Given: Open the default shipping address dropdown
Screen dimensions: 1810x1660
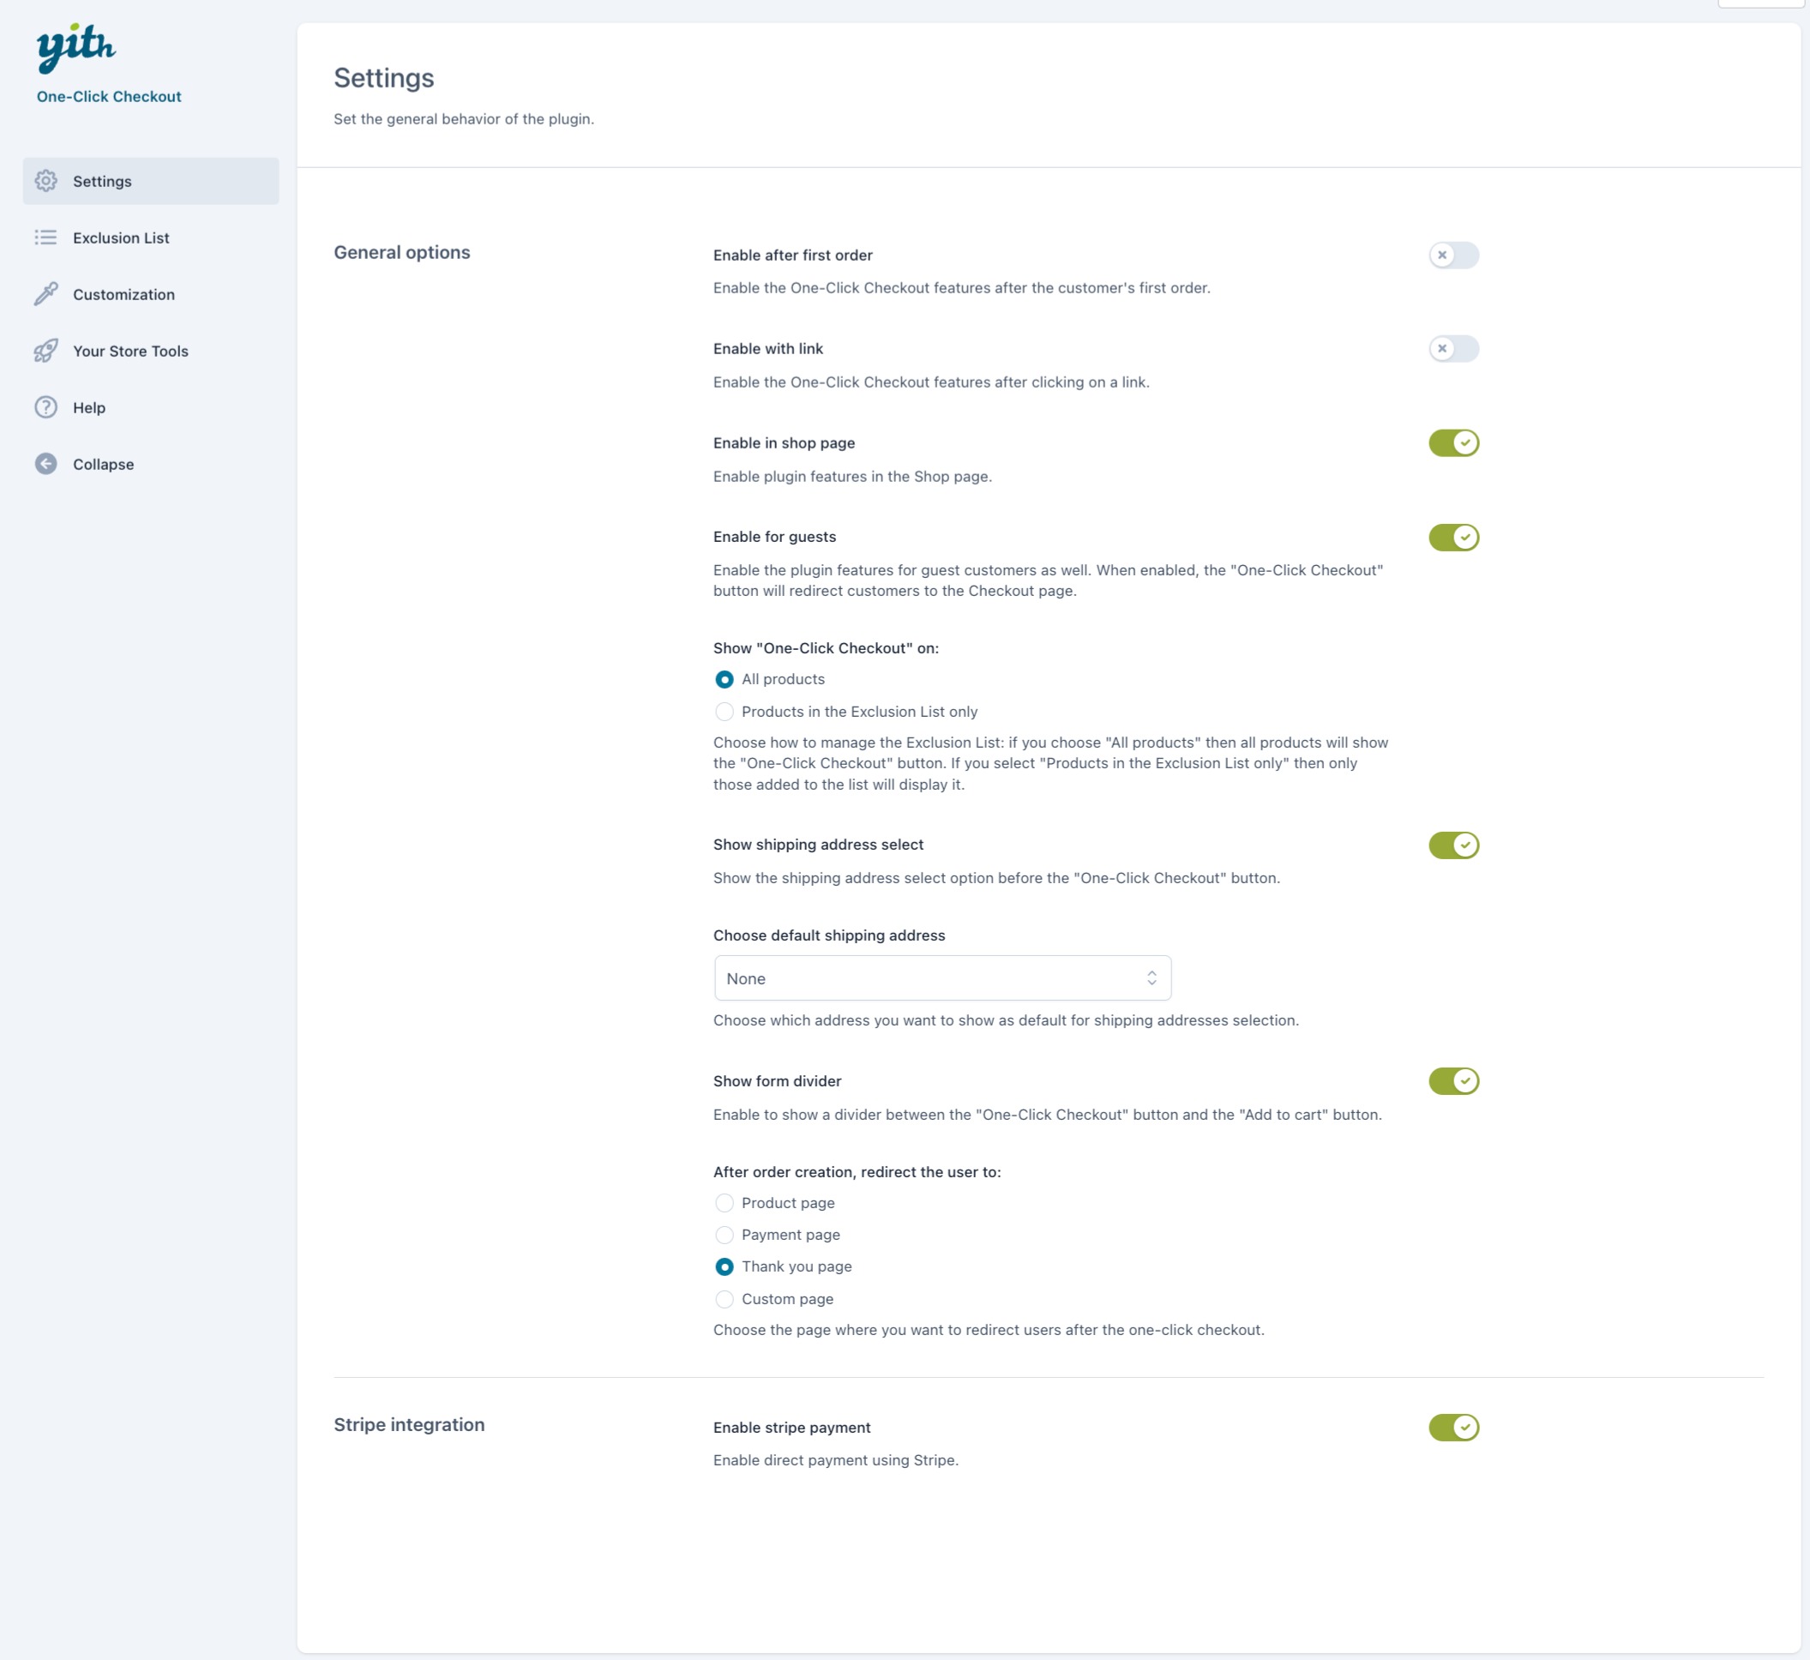Looking at the screenshot, I should pyautogui.click(x=941, y=978).
